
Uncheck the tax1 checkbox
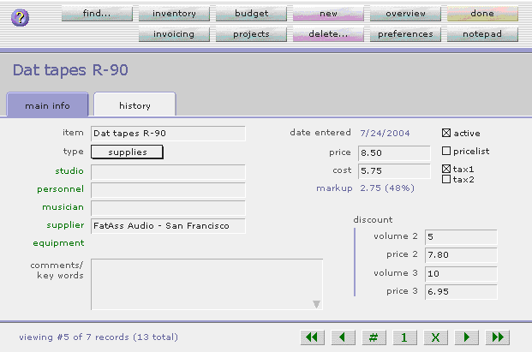coord(446,169)
